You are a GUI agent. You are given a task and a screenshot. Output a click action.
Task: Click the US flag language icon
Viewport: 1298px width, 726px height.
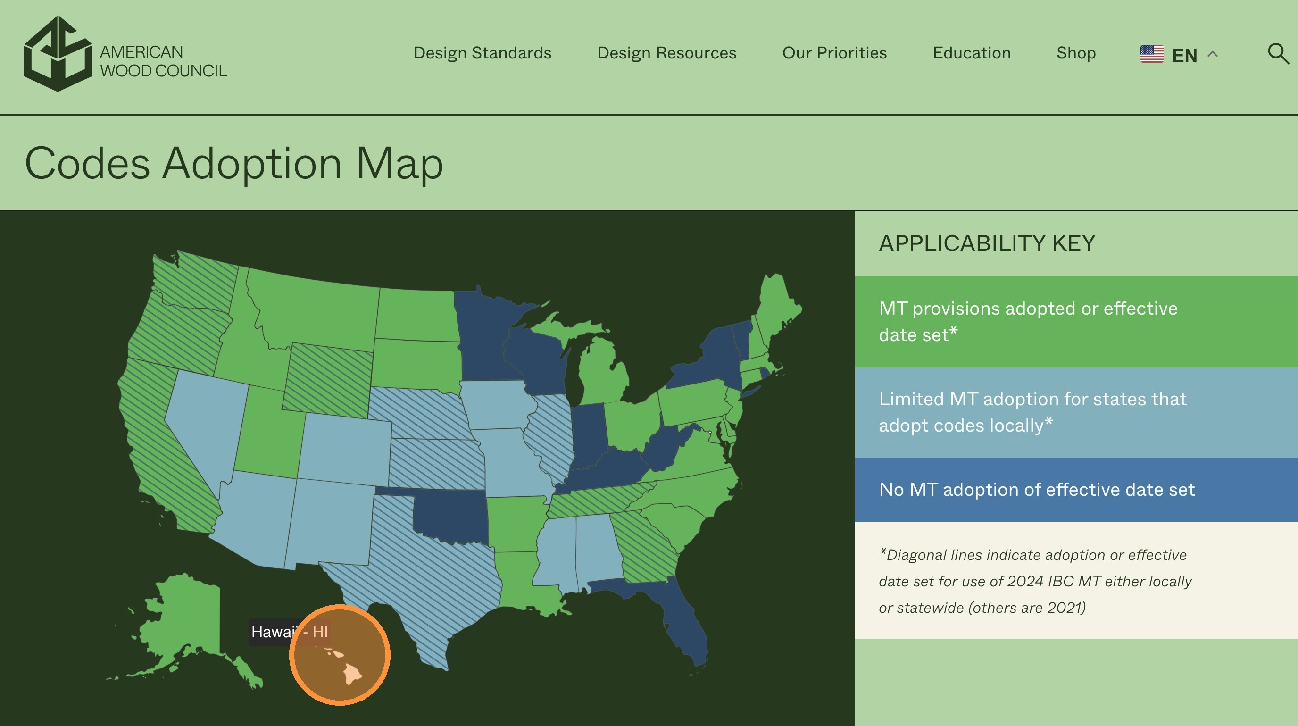coord(1152,54)
